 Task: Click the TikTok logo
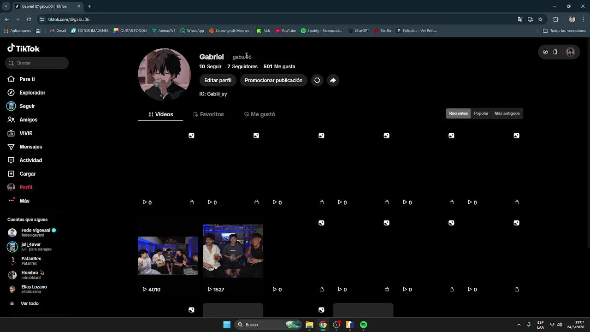click(24, 48)
